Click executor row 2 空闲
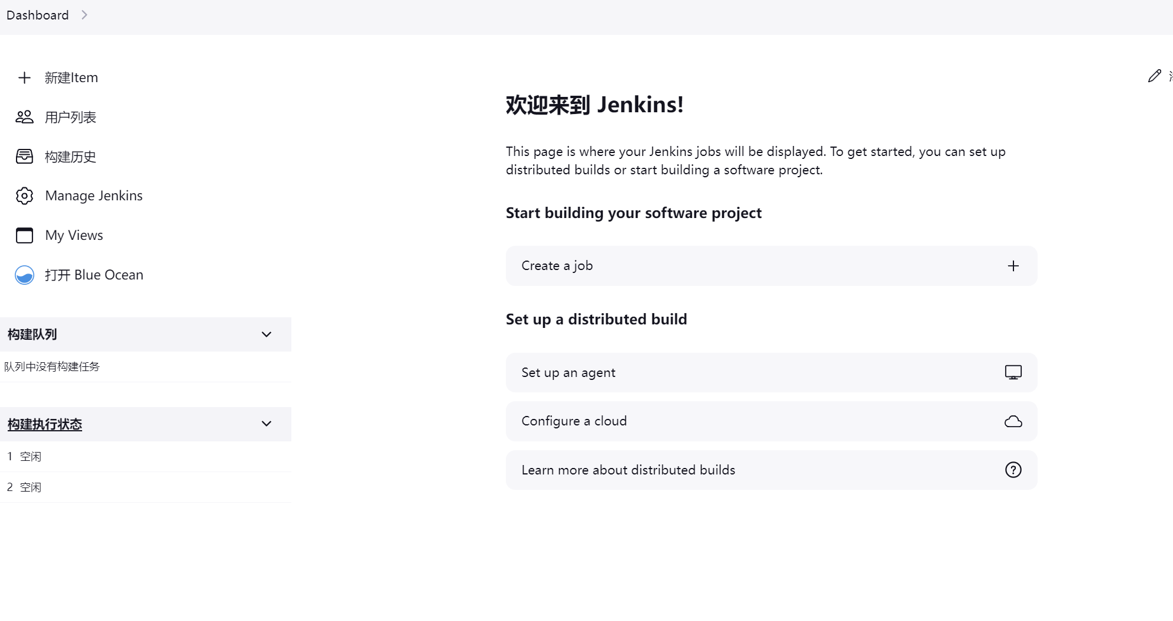Screen dimensions: 1173x621 coord(145,487)
